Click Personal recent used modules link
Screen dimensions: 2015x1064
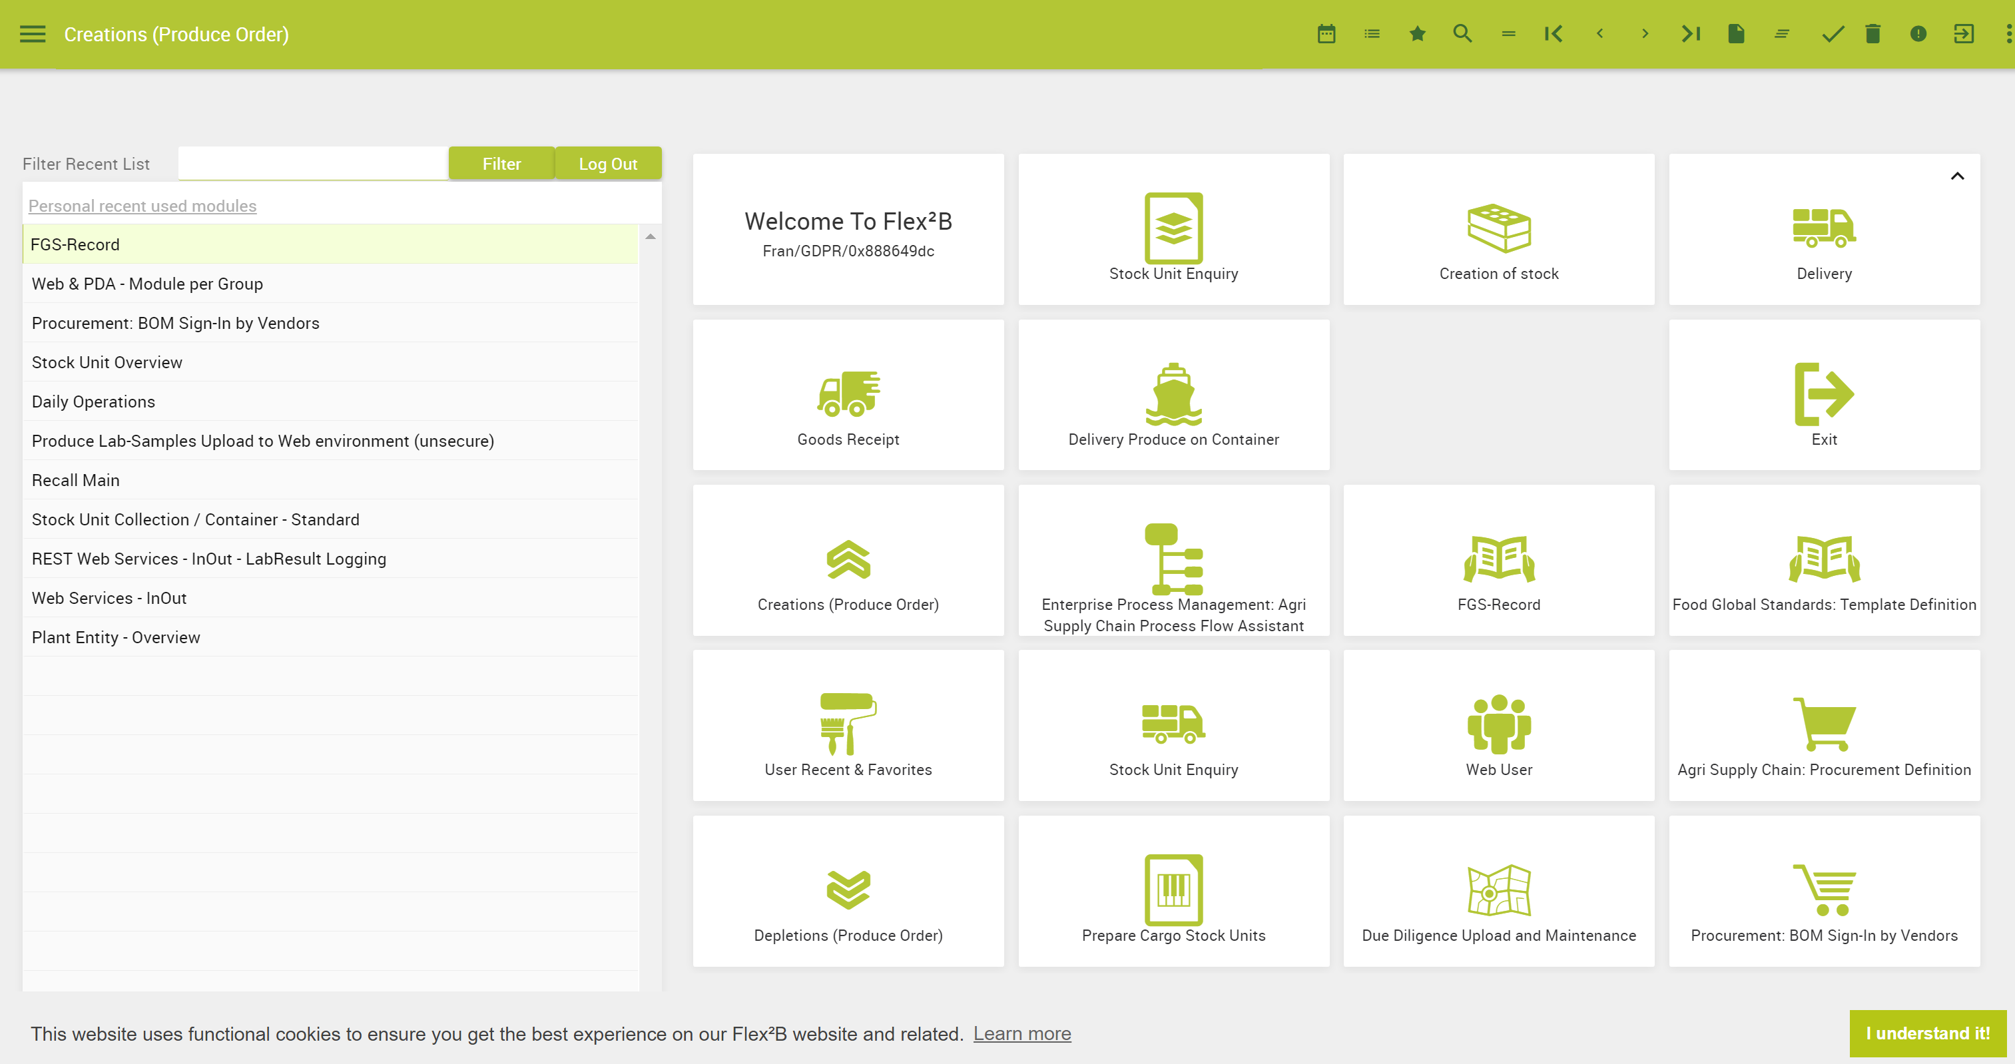pos(143,206)
